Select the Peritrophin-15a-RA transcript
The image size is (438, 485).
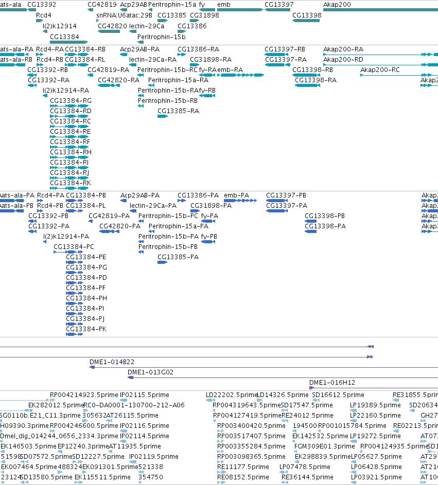(151, 85)
